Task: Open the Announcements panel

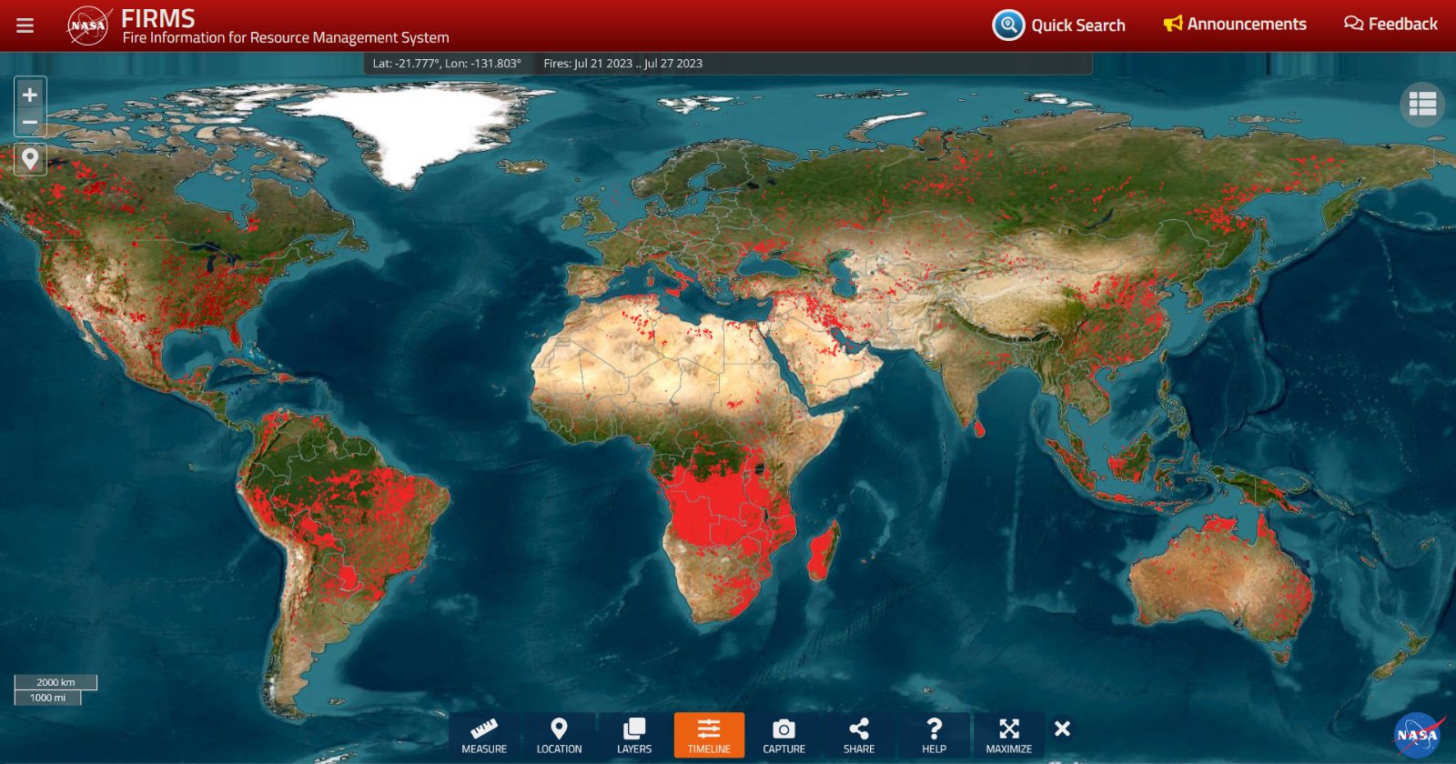Action: tap(1235, 25)
